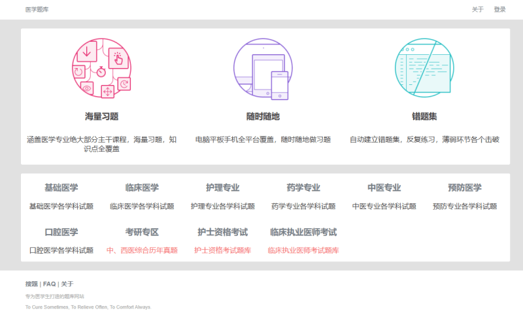The image size is (523, 319).
Task: Click 预防专业各学科试题 link
Action: (x=465, y=206)
